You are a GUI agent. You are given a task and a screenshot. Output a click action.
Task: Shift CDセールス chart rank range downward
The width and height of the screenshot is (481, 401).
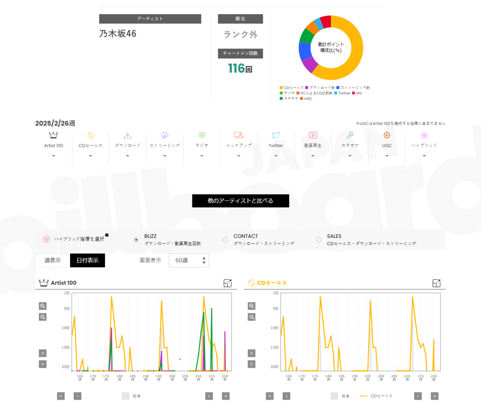click(251, 364)
